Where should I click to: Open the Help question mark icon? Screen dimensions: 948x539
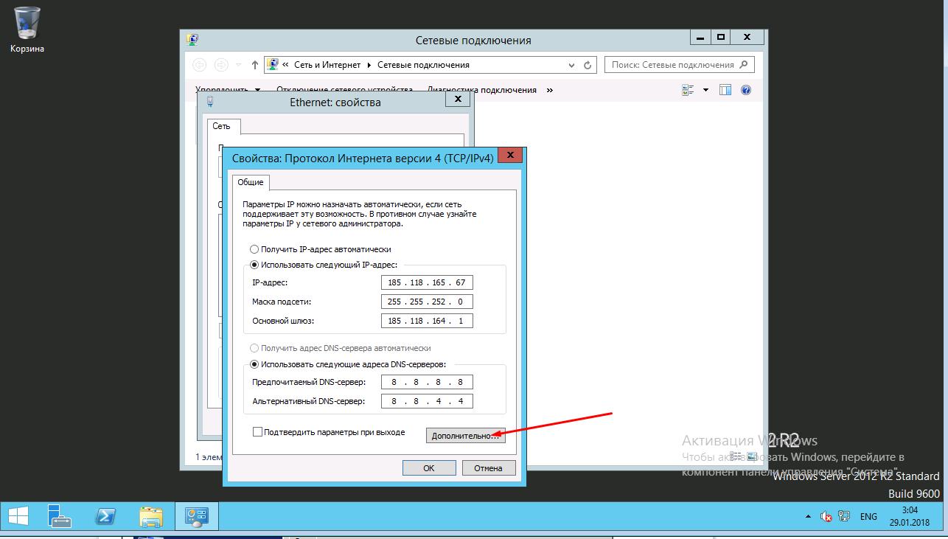coord(745,90)
